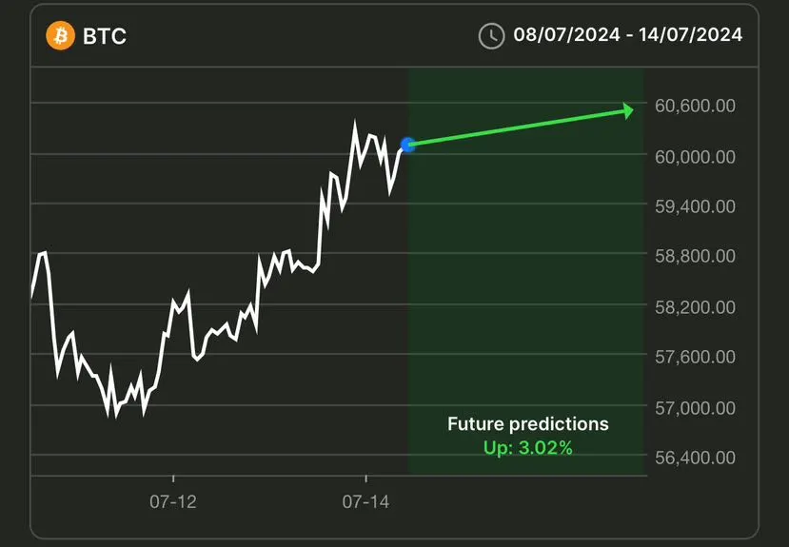This screenshot has height=547, width=789.
Task: Click the middle of the green prediction line
Action: (519, 127)
